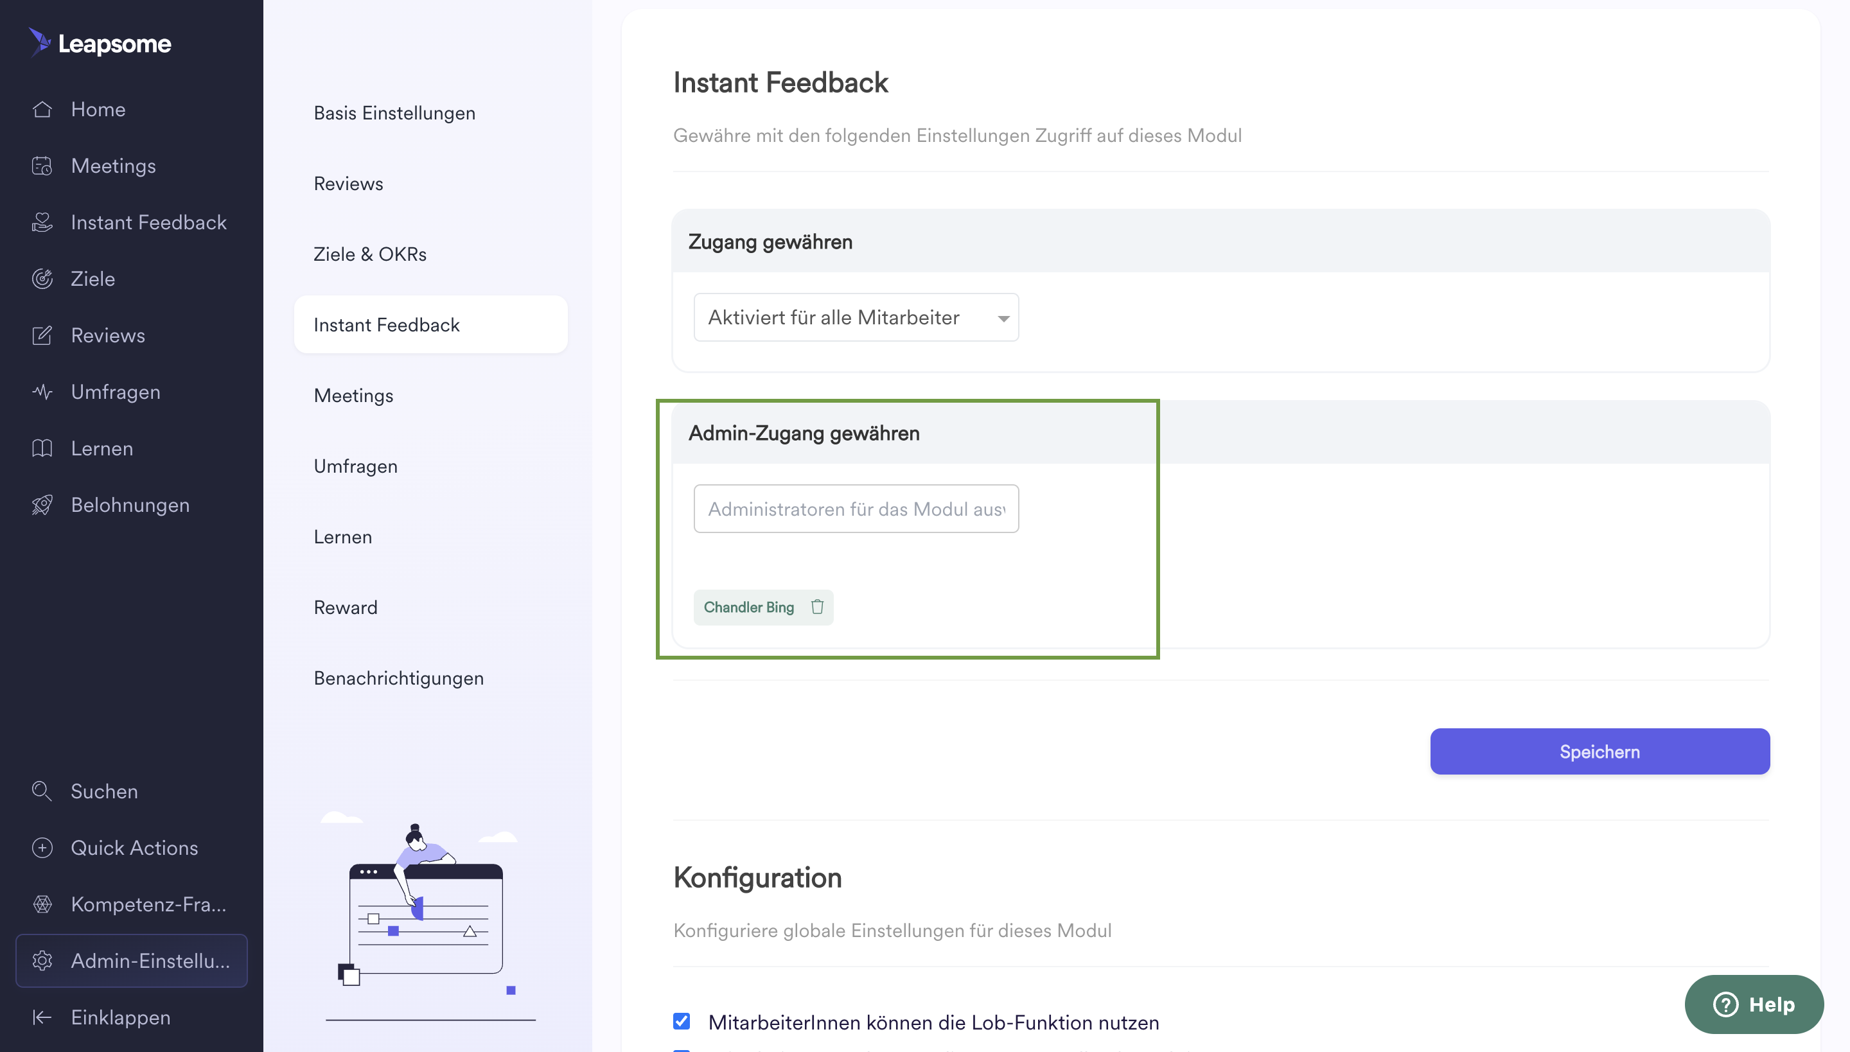1850x1052 pixels.
Task: Toggle Lob-Funktion checkbox for MitarbeiterInnen
Action: tap(682, 1021)
